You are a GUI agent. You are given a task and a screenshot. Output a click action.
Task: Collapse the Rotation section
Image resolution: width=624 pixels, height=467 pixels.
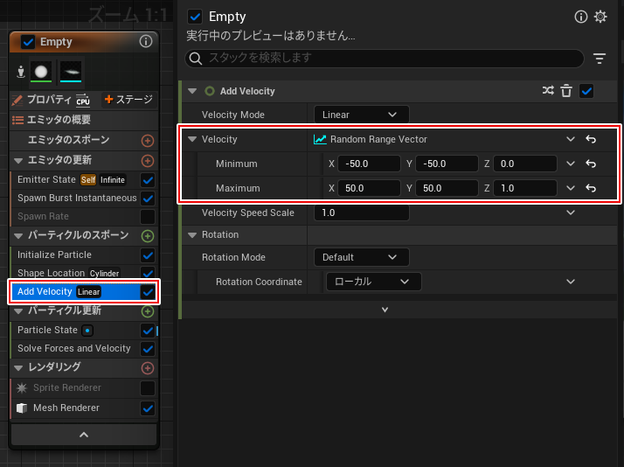[x=192, y=234]
